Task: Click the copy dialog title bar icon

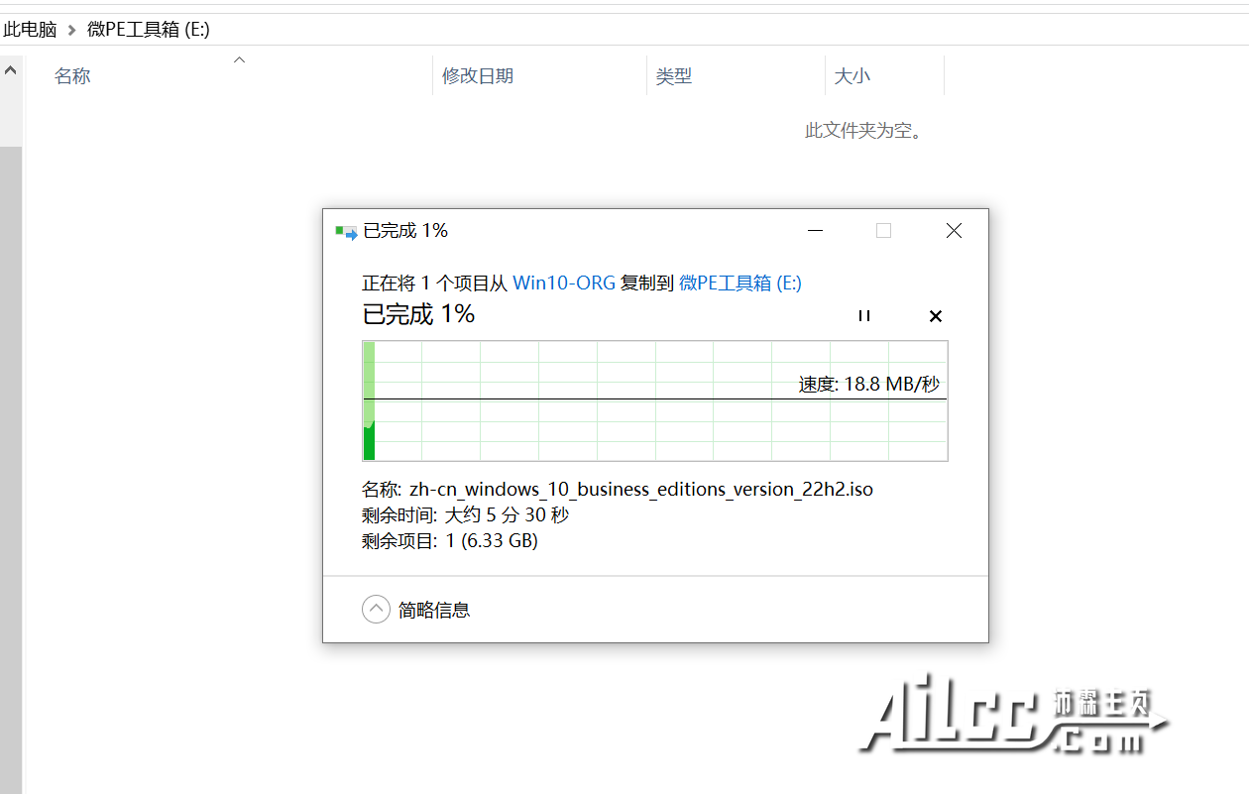Action: pyautogui.click(x=346, y=231)
